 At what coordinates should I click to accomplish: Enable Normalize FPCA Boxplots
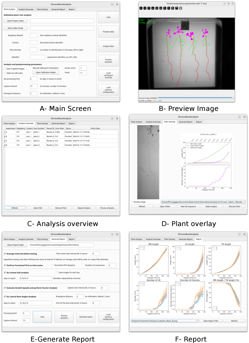[52, 265]
